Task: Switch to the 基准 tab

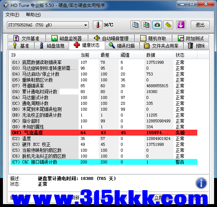Action: click(21, 46)
